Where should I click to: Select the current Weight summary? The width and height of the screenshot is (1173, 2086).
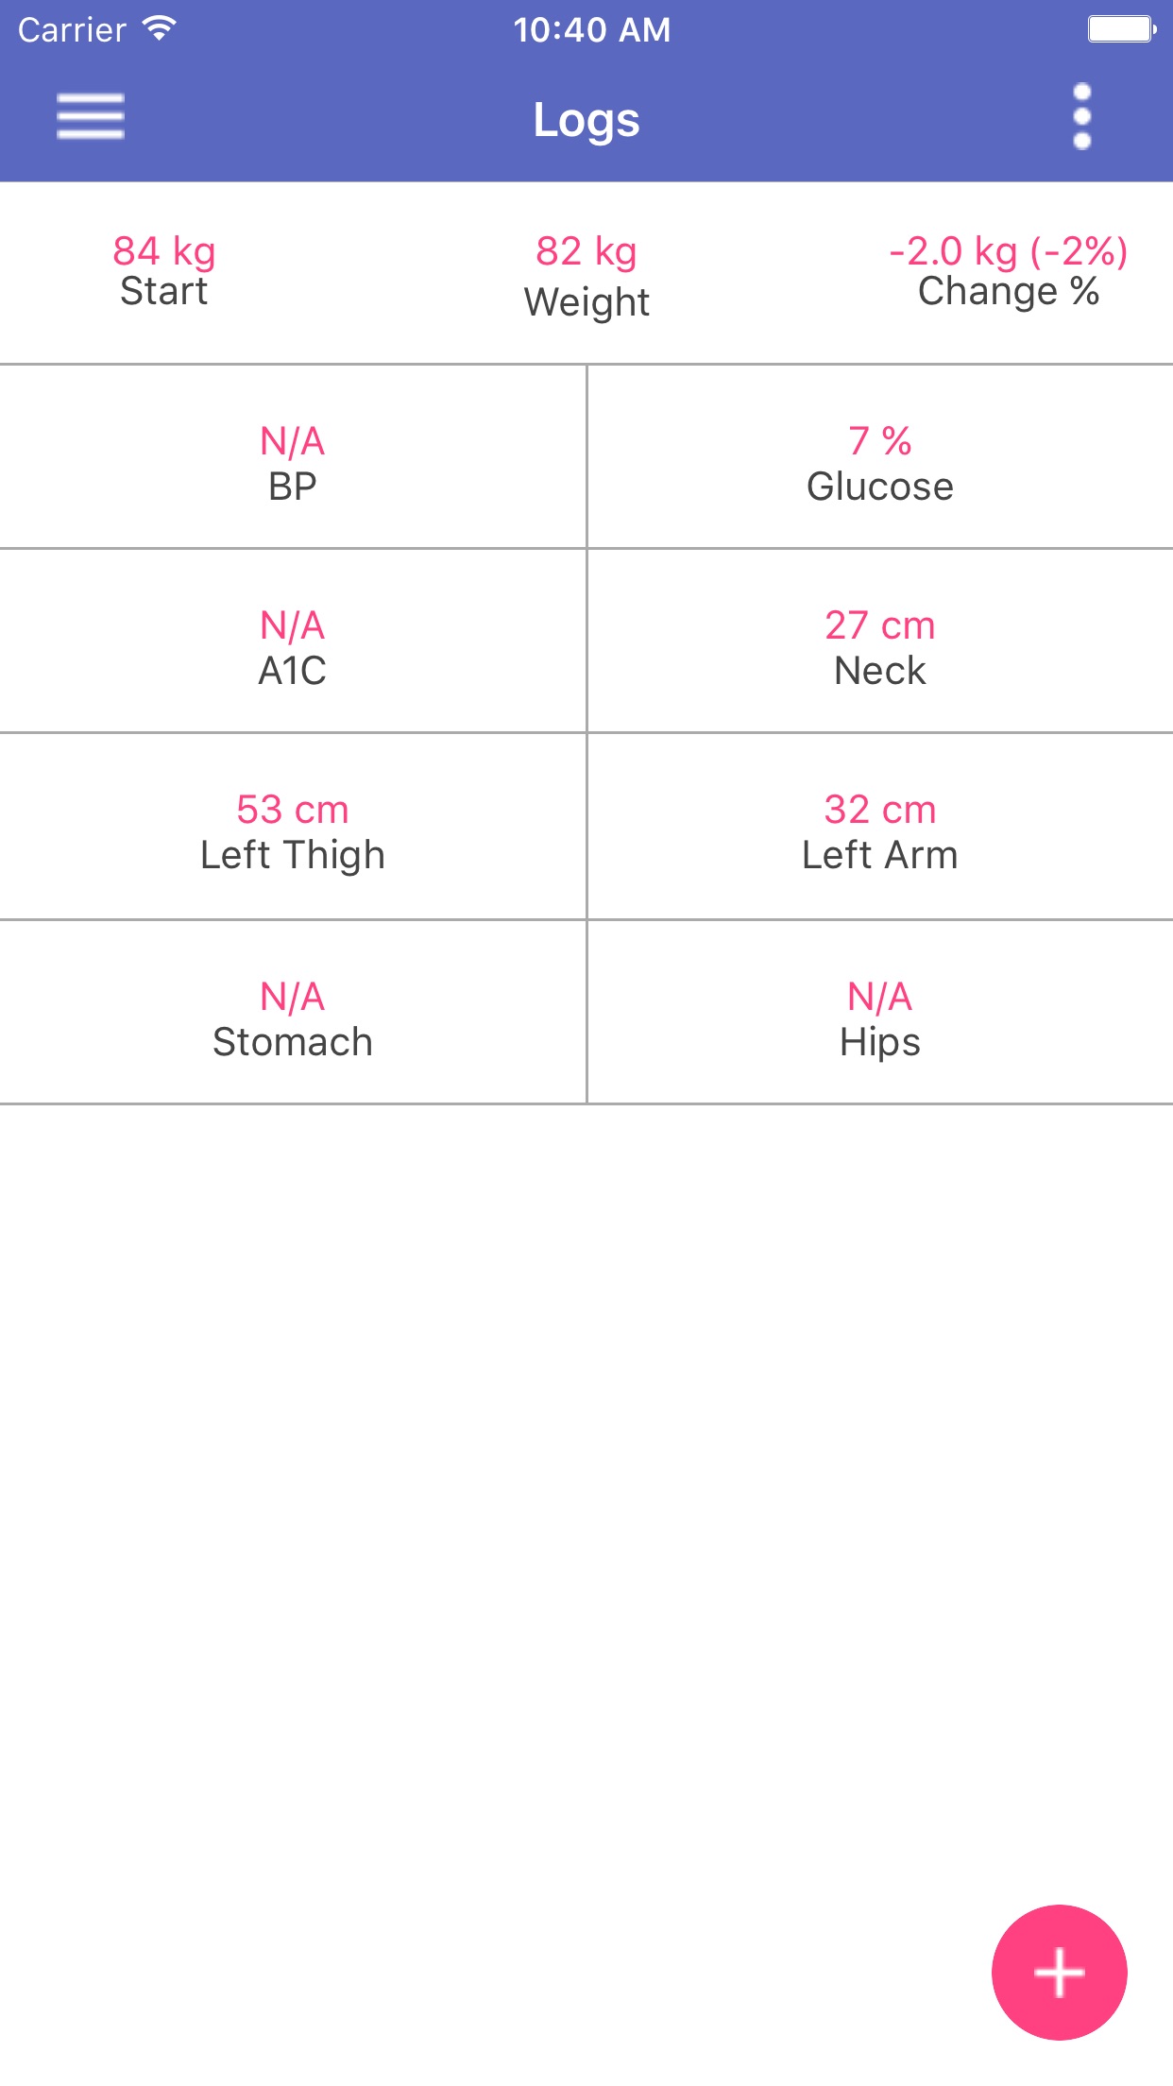(x=586, y=276)
